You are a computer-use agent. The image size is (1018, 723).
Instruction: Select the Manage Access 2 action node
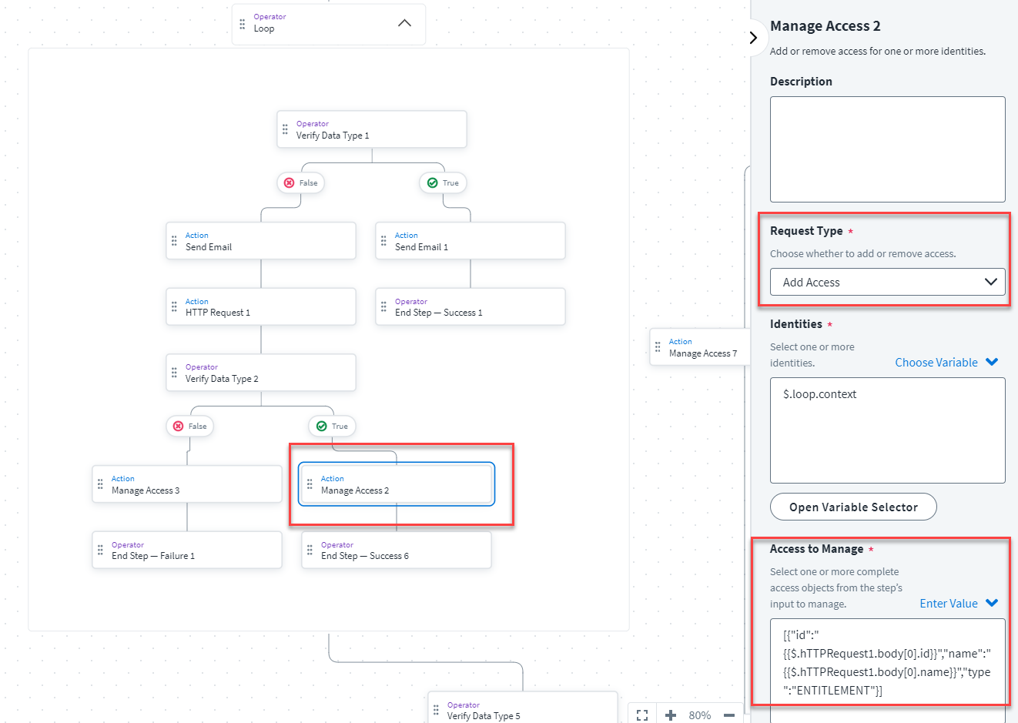396,484
